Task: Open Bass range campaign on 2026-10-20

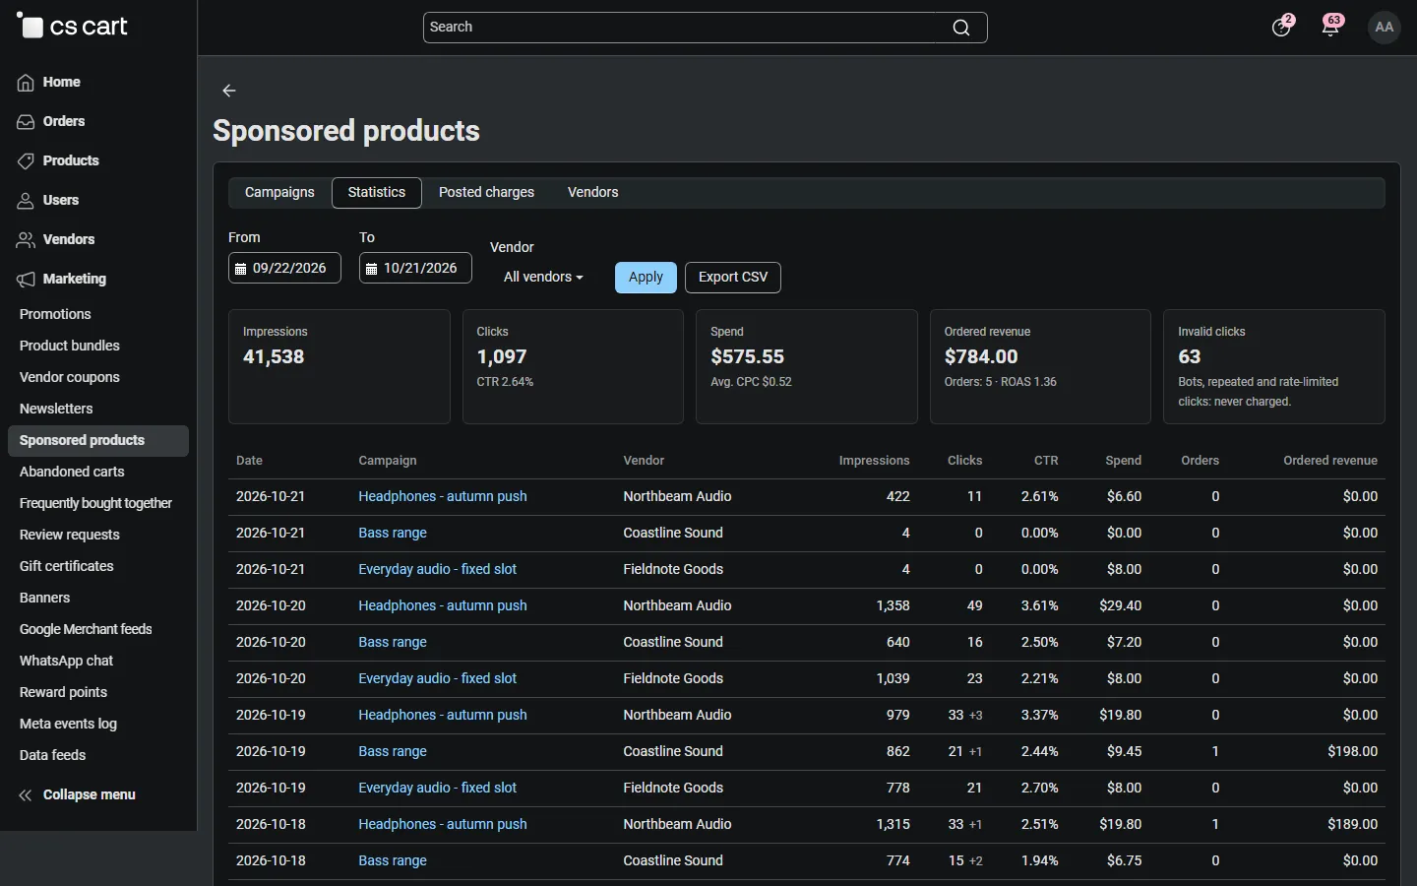Action: [x=393, y=642]
